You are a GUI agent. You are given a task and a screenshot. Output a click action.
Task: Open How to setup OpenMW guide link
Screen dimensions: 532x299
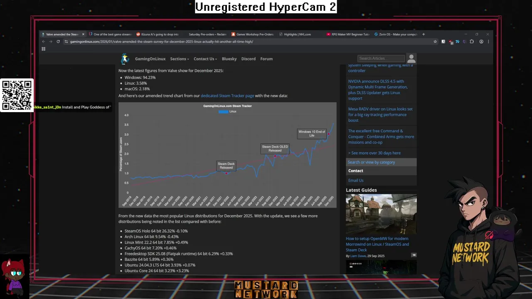[x=377, y=244]
